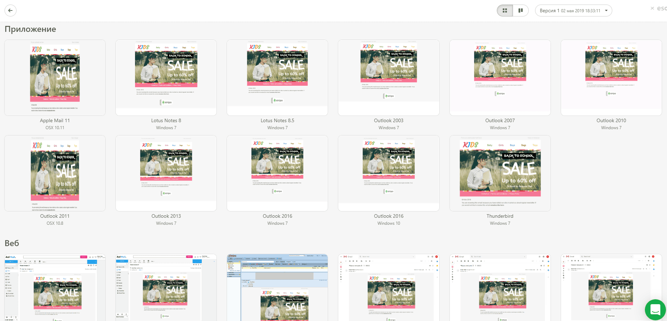The height and width of the screenshot is (321, 667).
Task: Open the Outlook 2016 Windows 10 preview
Action: click(x=388, y=173)
